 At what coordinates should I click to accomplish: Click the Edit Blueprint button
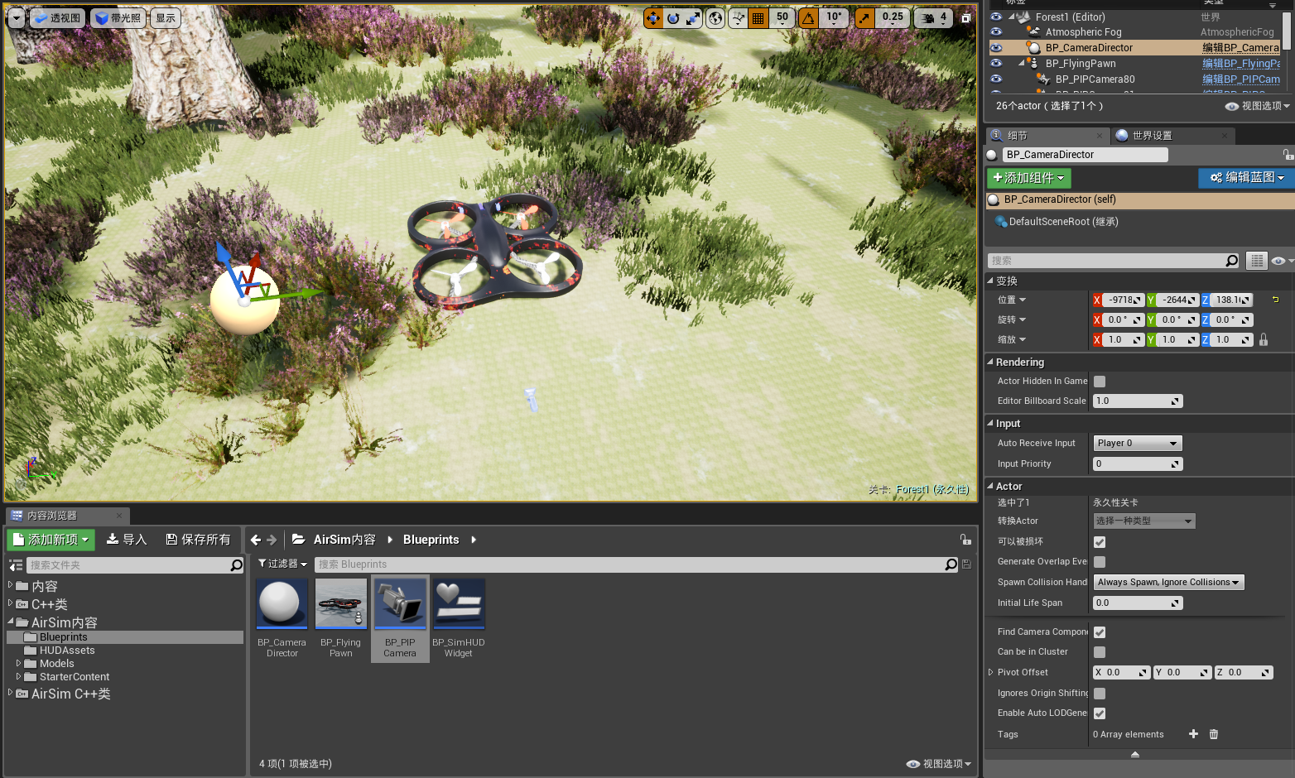[x=1246, y=178]
